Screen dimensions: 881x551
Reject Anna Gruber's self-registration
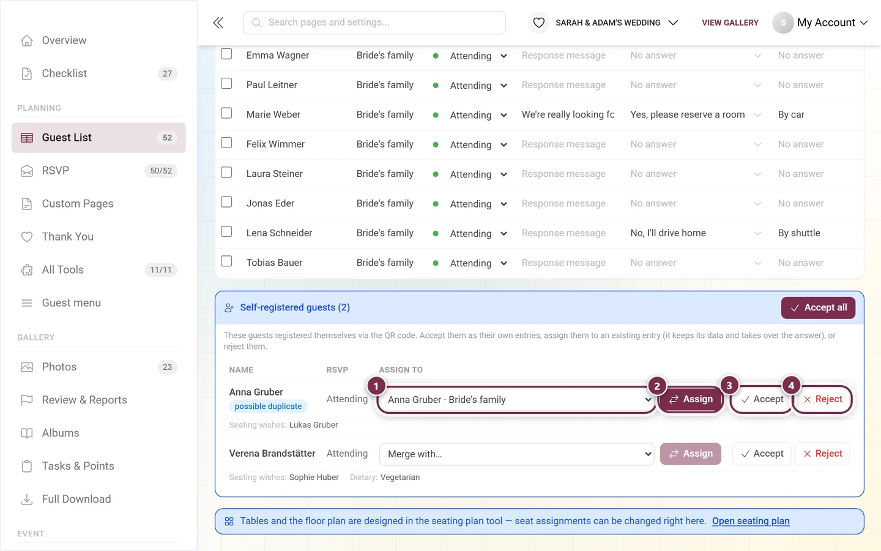pos(822,400)
